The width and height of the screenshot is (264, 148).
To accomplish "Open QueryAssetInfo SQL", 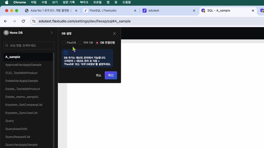I will 16,129.
